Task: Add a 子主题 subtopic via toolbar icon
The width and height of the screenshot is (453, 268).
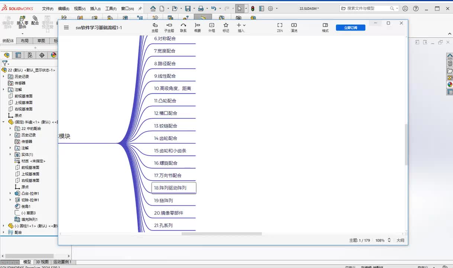Action: click(169, 27)
